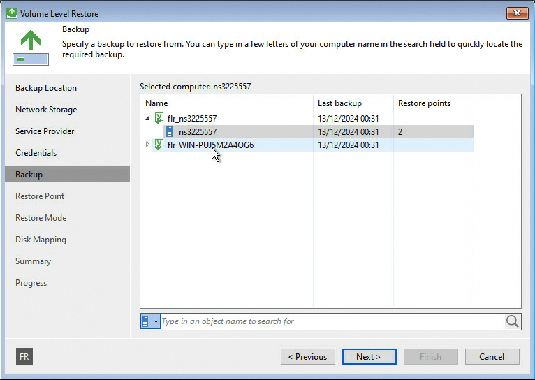
Task: Collapse the flr_ns3225557 tree node
Action: pos(147,119)
